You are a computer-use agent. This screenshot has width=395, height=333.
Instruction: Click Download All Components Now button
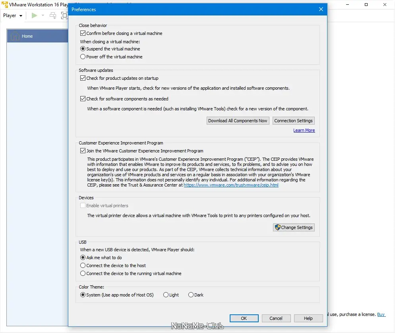[x=238, y=121]
